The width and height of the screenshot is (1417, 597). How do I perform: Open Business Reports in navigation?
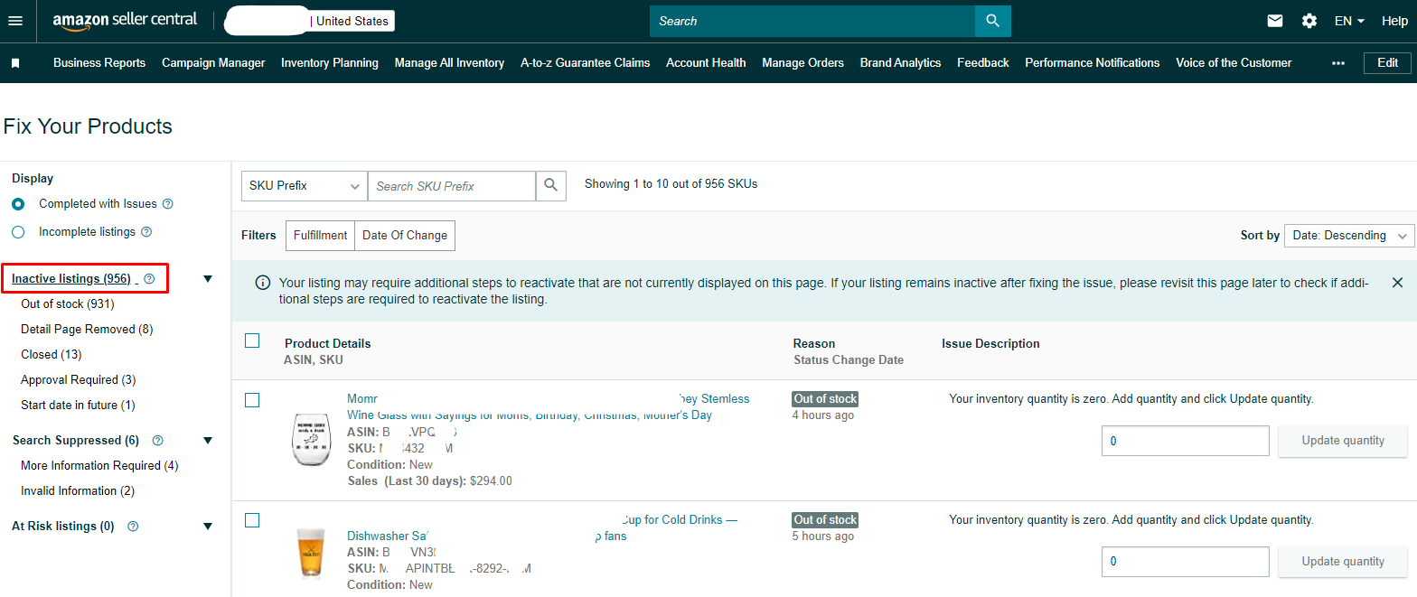click(x=99, y=63)
